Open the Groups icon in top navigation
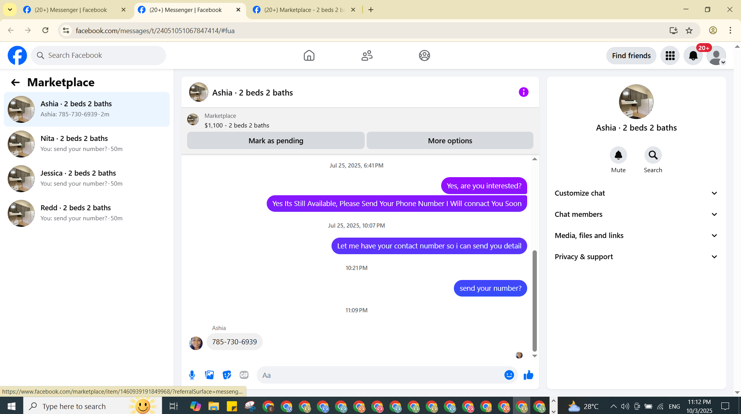This screenshot has width=741, height=414. point(425,55)
